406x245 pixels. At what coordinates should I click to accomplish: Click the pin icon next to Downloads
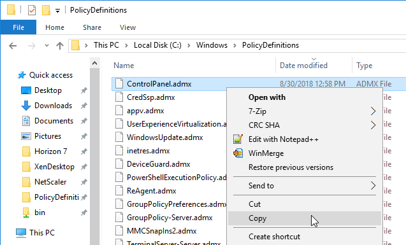point(84,106)
